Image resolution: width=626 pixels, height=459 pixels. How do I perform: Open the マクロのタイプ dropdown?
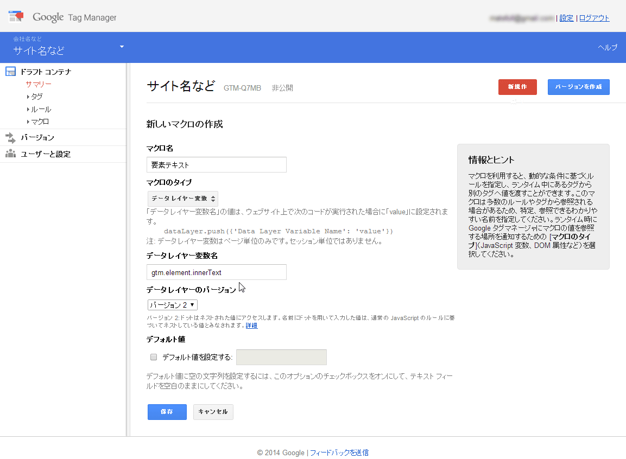click(182, 199)
